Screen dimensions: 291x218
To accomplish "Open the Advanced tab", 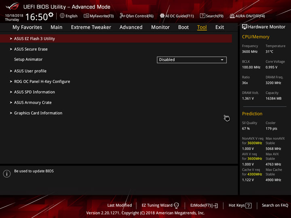I will point(131,27).
